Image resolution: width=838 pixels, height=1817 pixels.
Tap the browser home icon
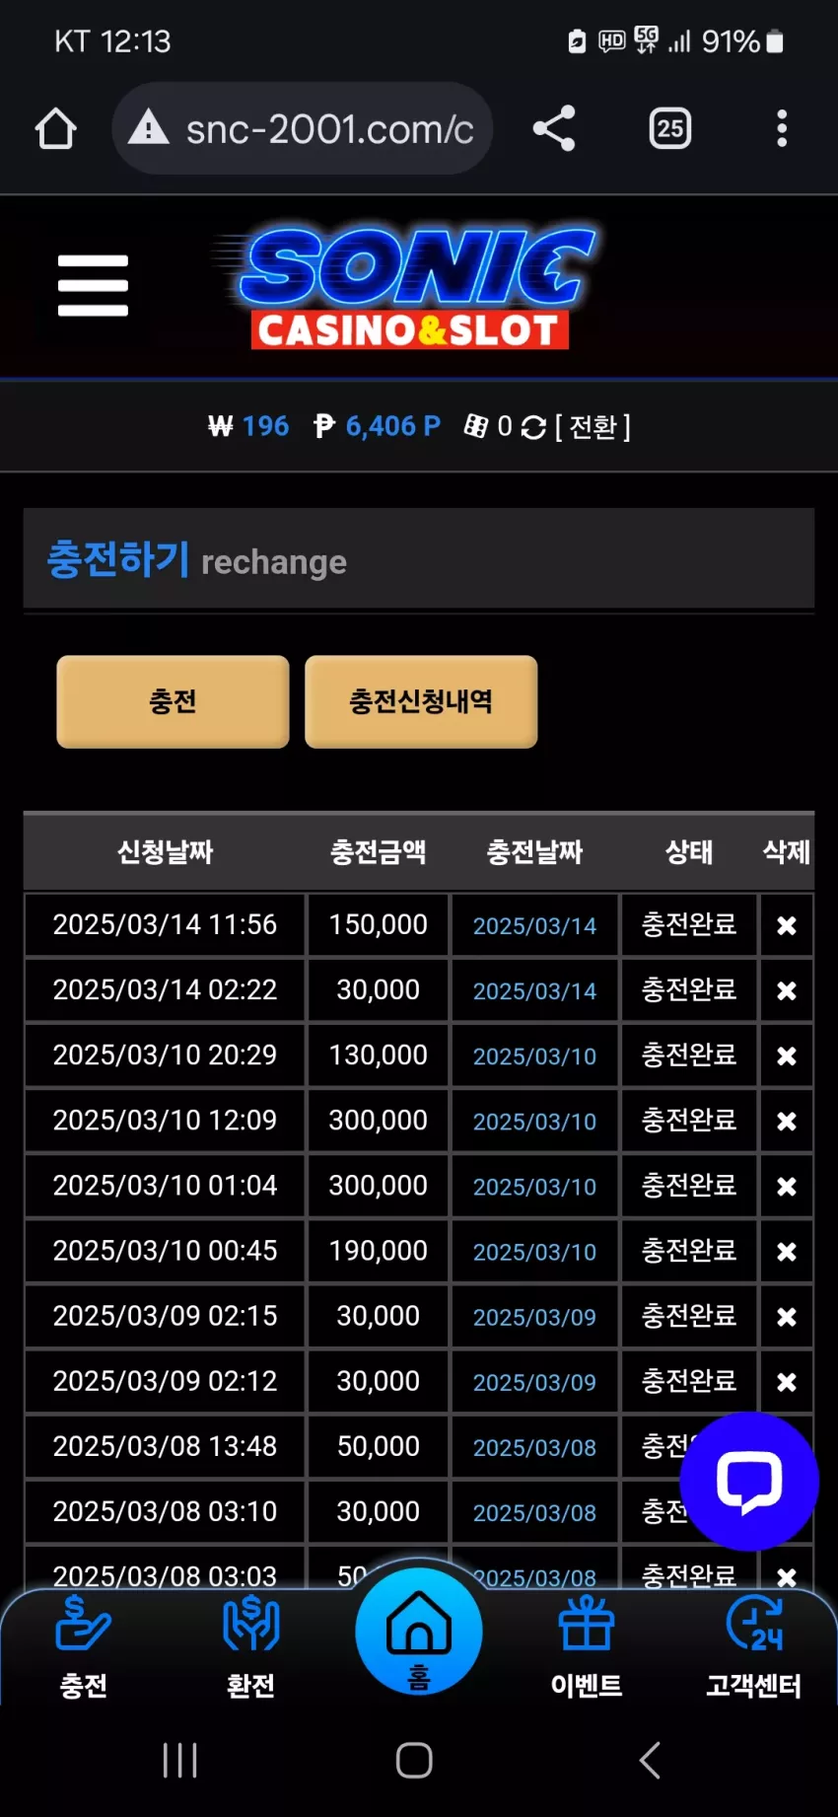pos(55,128)
